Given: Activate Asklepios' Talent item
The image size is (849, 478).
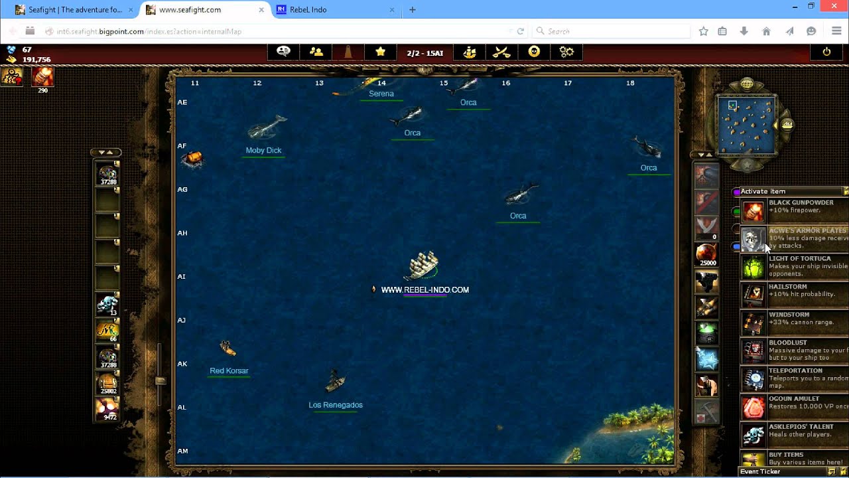Looking at the screenshot, I should (794, 434).
